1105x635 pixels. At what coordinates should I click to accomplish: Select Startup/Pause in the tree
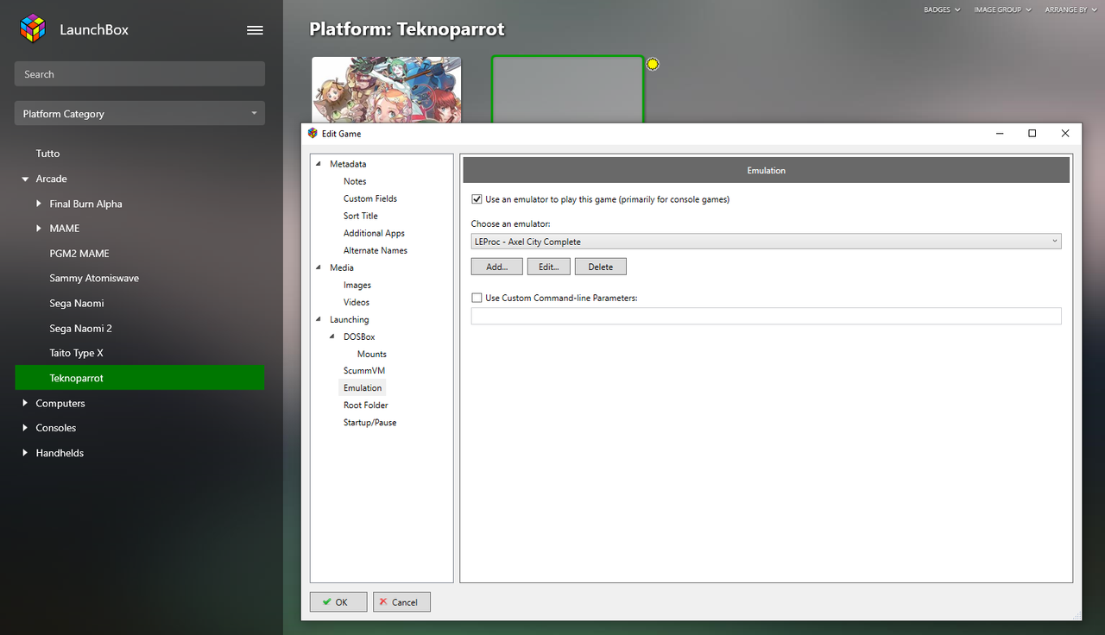(370, 422)
